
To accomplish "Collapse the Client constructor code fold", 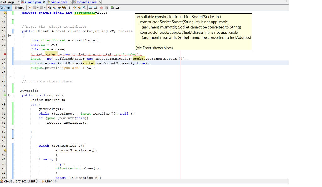I will click(x=10, y=36).
